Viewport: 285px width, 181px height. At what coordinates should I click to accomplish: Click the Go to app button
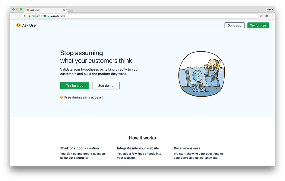[234, 25]
